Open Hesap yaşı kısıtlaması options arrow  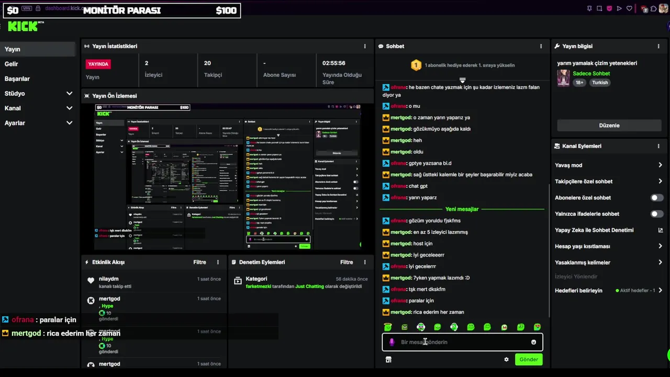[660, 246]
